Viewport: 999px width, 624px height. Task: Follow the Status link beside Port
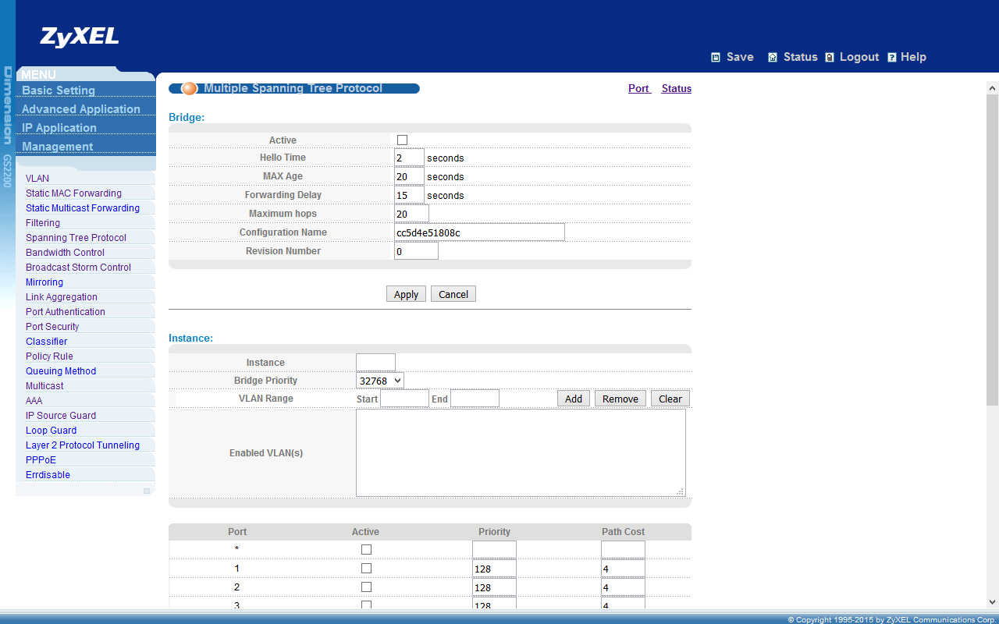click(677, 89)
